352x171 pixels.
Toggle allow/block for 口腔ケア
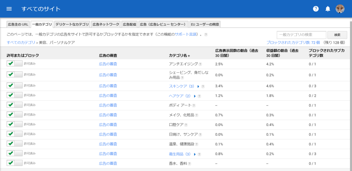14,124
